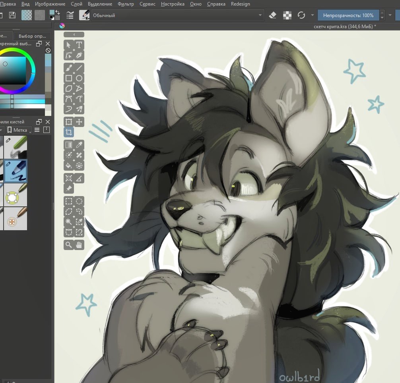Select the Edit Shapes node tool
400x383 pixels.
click(69, 55)
